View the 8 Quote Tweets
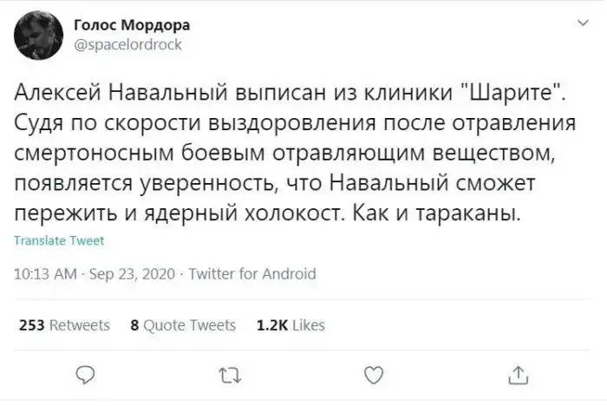 pos(182,325)
